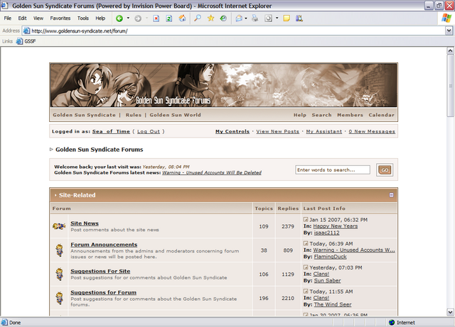Click the Internet zone globe status icon
Screen dimensions: 455x327
point(392,322)
